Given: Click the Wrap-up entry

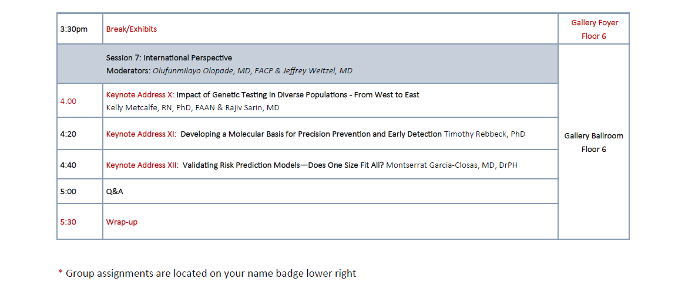Looking at the screenshot, I should (122, 222).
